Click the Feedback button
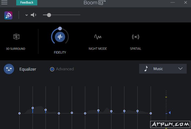The height and width of the screenshot is (129, 191). click(27, 2)
